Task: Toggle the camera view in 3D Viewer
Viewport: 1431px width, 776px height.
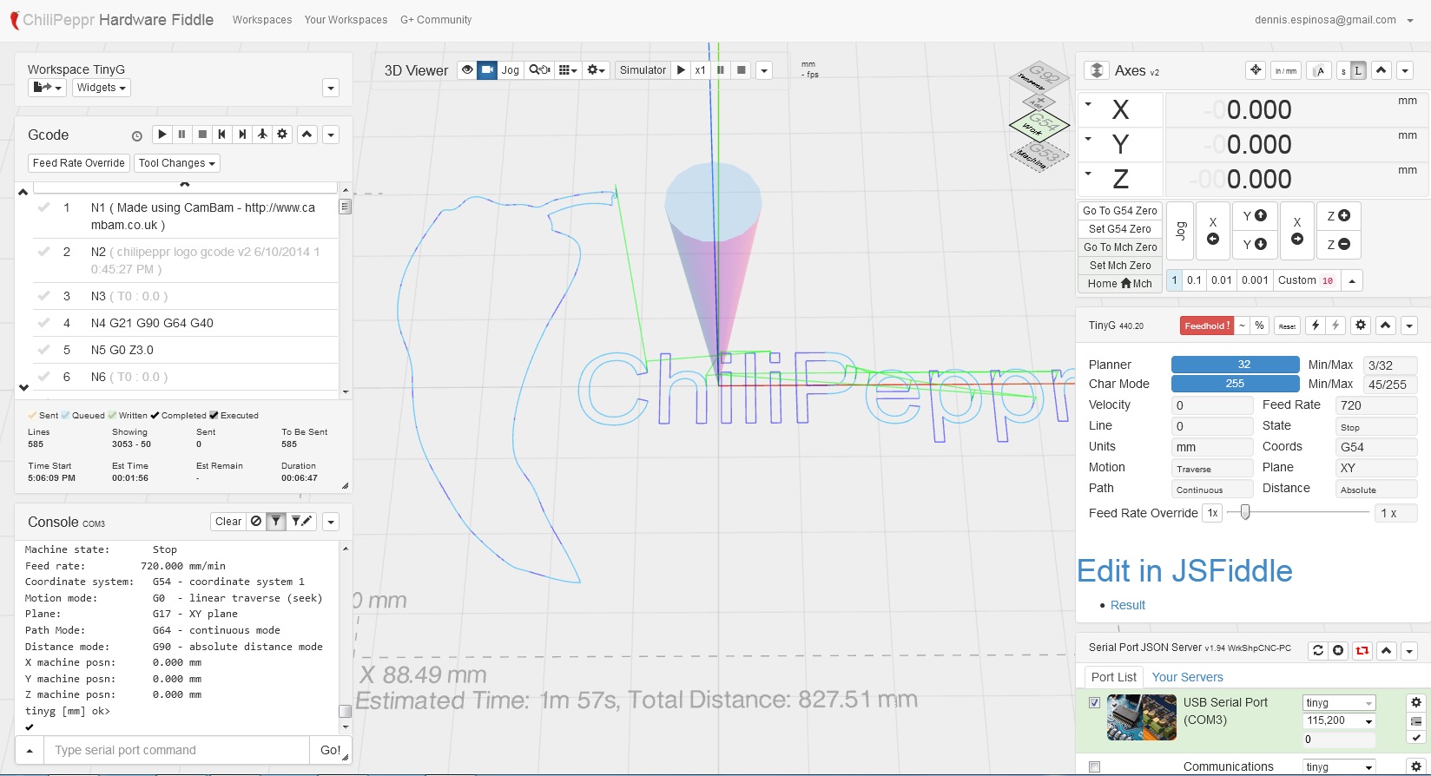Action: 487,70
